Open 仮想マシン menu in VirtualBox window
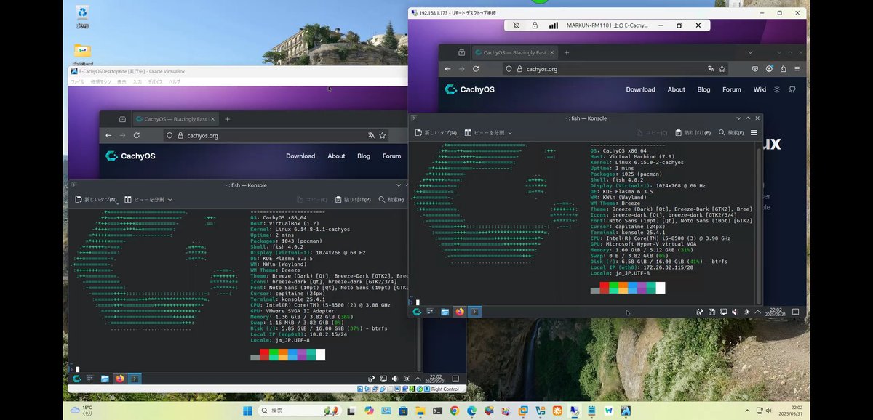The image size is (873, 420). [x=100, y=81]
